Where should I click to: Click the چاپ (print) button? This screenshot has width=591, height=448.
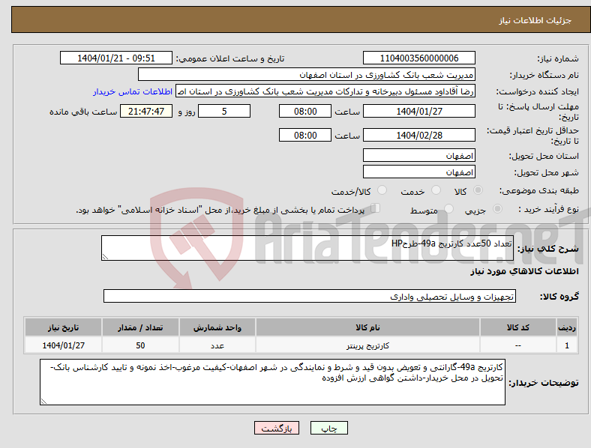coord(328,428)
